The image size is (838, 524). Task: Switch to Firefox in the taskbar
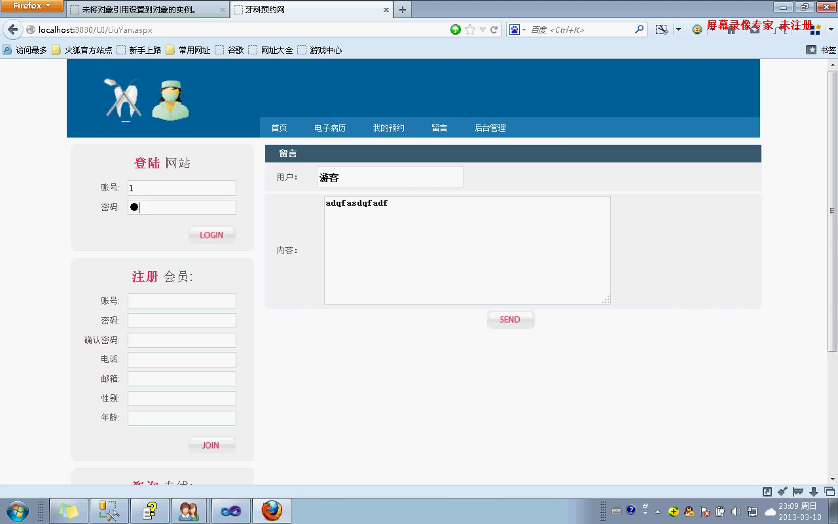pos(272,511)
